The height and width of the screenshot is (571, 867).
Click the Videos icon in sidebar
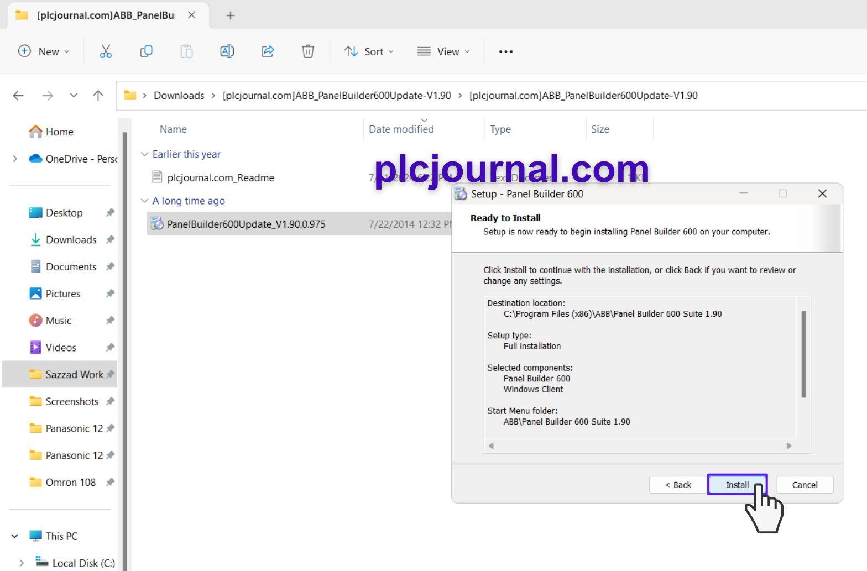35,347
